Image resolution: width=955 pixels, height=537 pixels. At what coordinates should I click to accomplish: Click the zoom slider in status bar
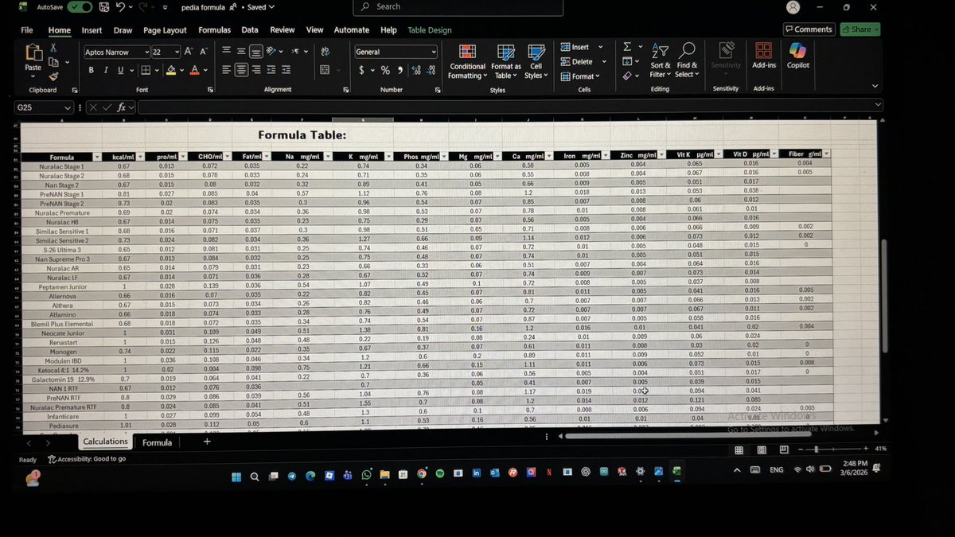coord(817,449)
